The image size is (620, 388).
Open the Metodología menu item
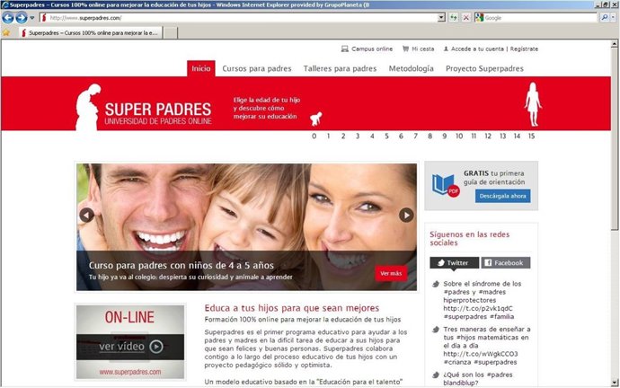click(412, 68)
